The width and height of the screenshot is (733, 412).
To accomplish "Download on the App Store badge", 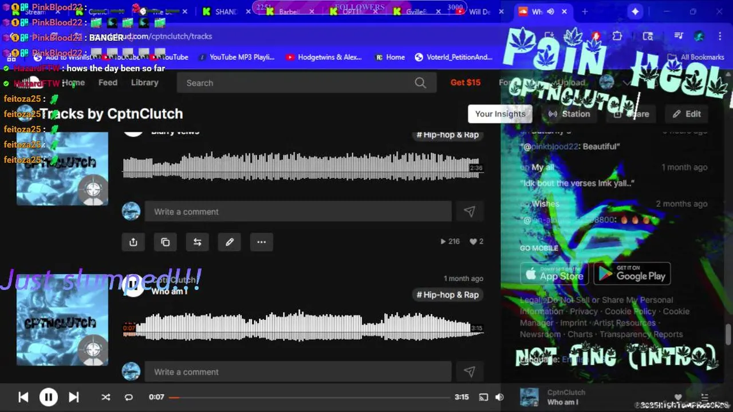I will (x=554, y=274).
